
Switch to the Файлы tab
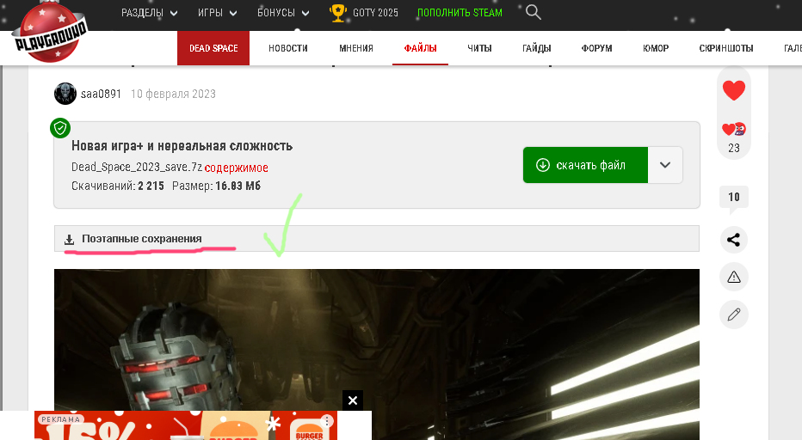click(420, 48)
